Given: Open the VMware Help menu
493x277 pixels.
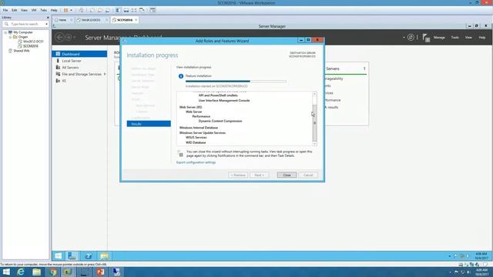Looking at the screenshot, I should click(x=54, y=10).
